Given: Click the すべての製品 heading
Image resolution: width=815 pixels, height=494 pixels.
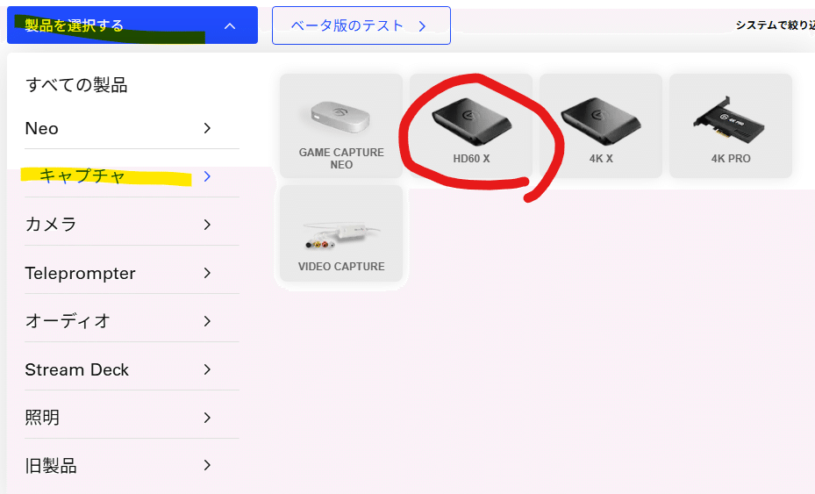Looking at the screenshot, I should pos(76,85).
